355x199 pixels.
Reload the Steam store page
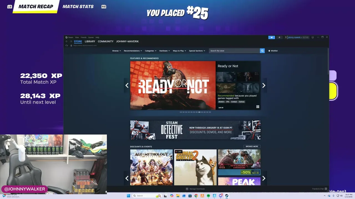[x=67, y=45]
